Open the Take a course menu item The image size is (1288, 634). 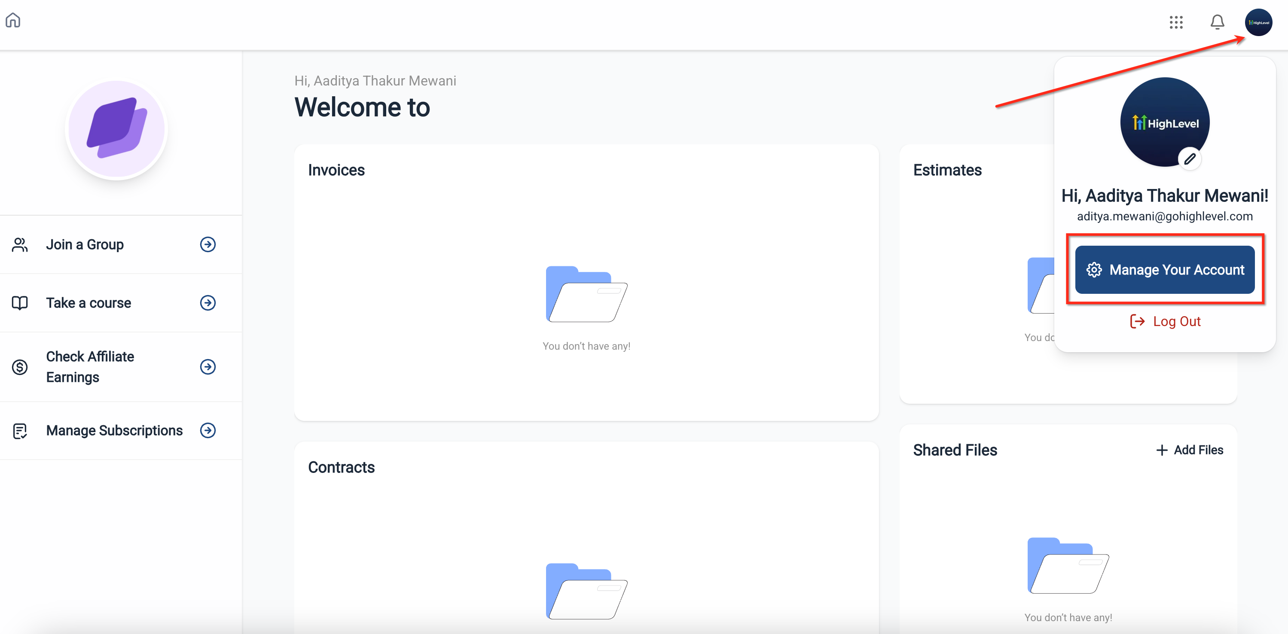point(89,303)
